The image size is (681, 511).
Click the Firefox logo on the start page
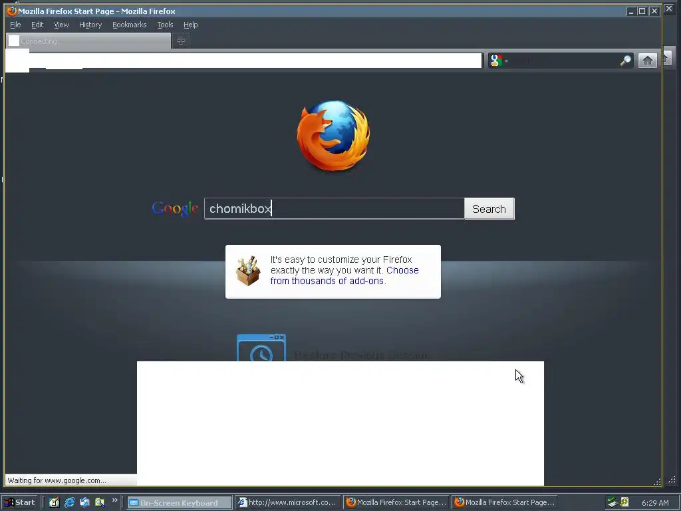coord(333,136)
